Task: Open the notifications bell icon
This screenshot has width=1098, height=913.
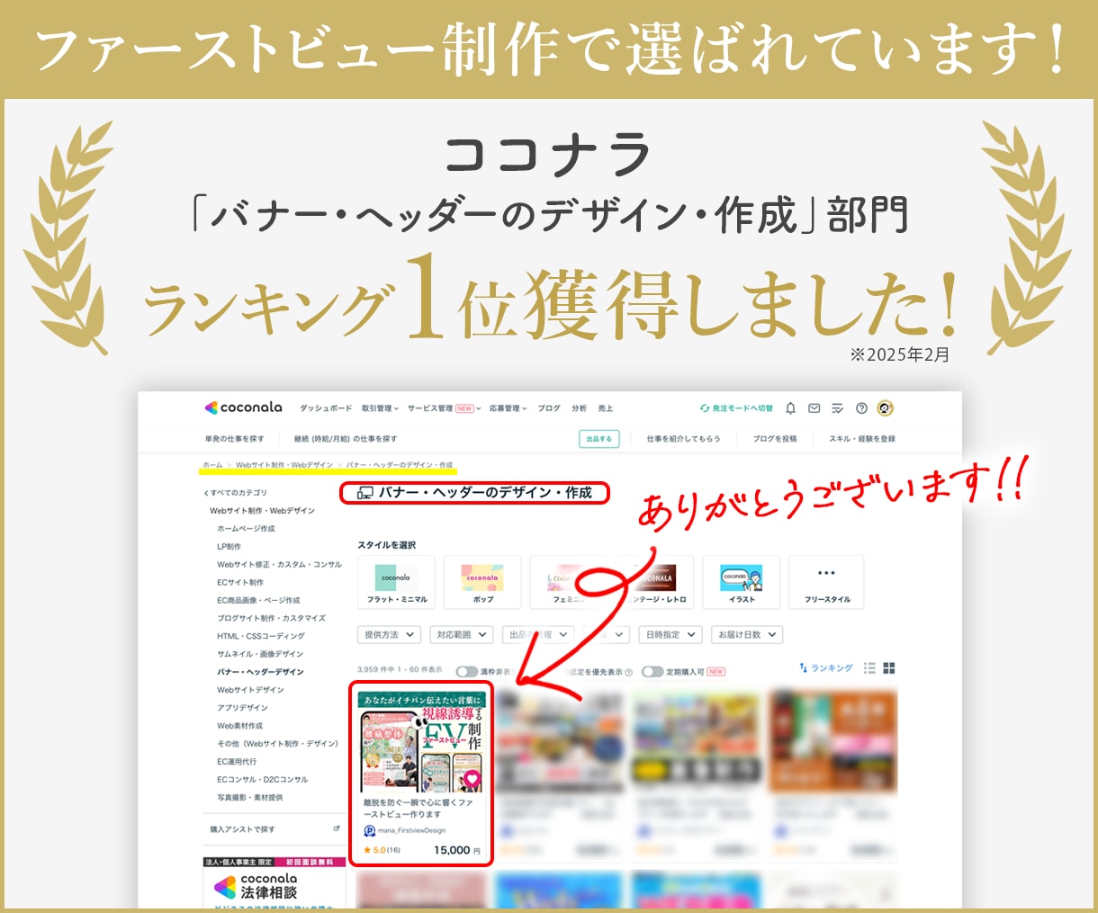Action: point(790,408)
